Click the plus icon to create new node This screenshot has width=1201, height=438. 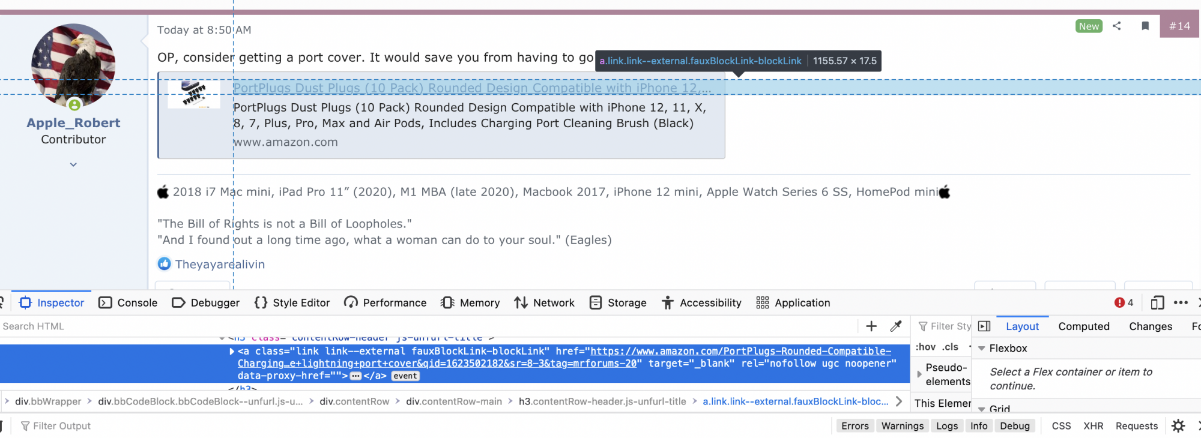pyautogui.click(x=871, y=326)
